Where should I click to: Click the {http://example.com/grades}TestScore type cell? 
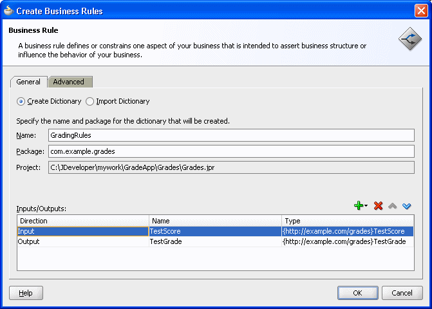pos(348,231)
